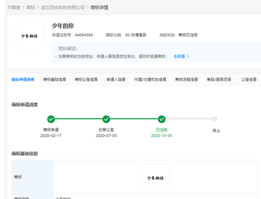Switch to the 商标基础信息 tab
Screen dimensions: 261x199
coord(55,79)
